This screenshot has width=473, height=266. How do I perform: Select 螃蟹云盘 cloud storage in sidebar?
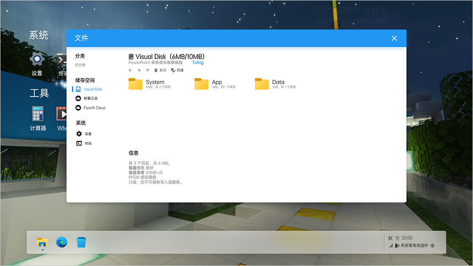click(87, 98)
